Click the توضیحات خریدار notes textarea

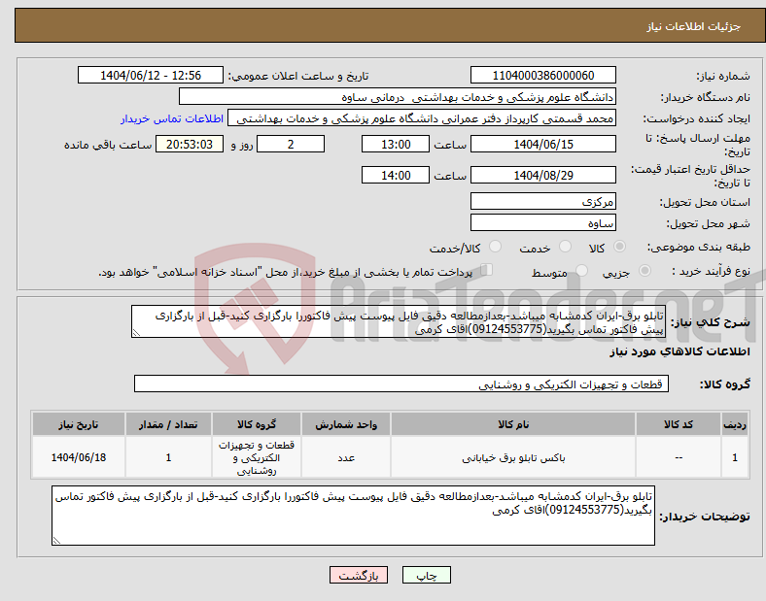point(353,516)
